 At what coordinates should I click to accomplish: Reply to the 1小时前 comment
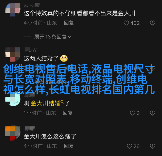coord(68,113)
